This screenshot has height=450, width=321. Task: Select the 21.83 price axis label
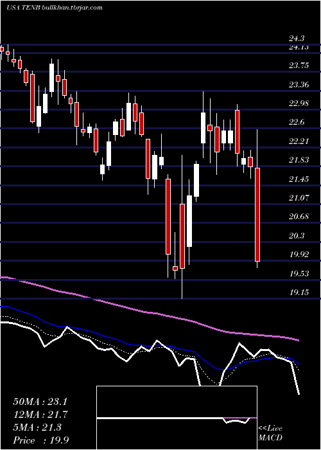tap(299, 160)
